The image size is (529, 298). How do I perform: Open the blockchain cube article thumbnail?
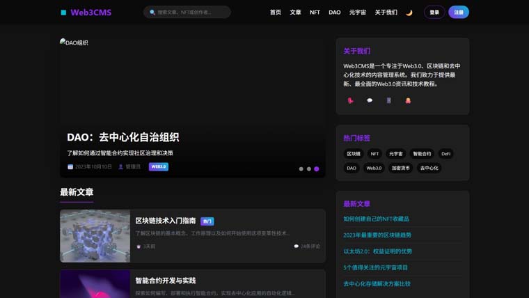coord(95,236)
